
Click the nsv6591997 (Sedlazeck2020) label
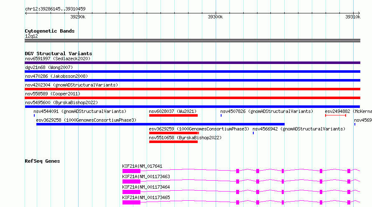(x=58, y=59)
